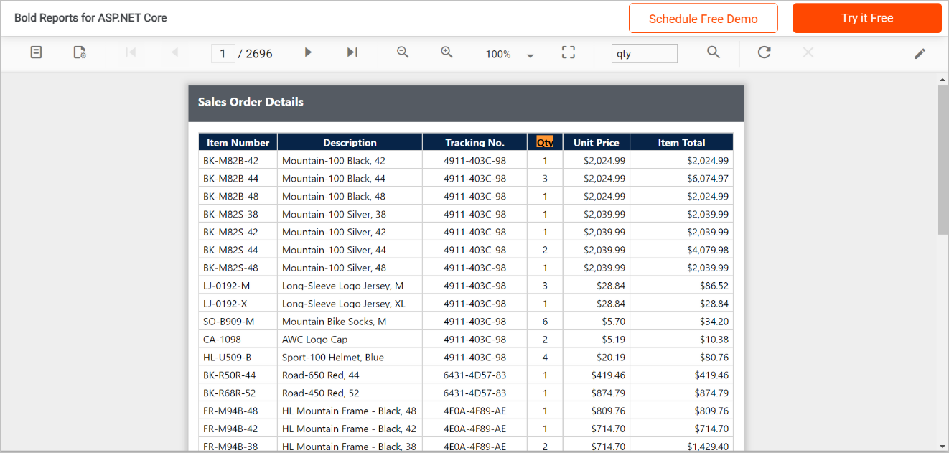Refresh the report preview
Image resolution: width=949 pixels, height=453 pixels.
click(x=764, y=52)
